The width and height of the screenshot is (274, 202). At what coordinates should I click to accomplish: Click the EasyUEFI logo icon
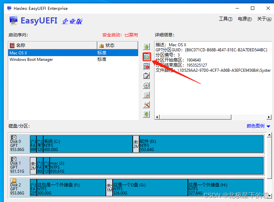coord(14,20)
